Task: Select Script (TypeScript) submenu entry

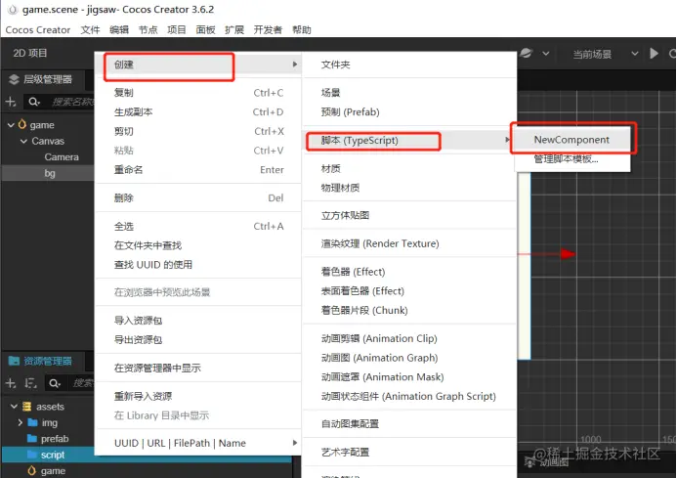Action: pyautogui.click(x=409, y=140)
